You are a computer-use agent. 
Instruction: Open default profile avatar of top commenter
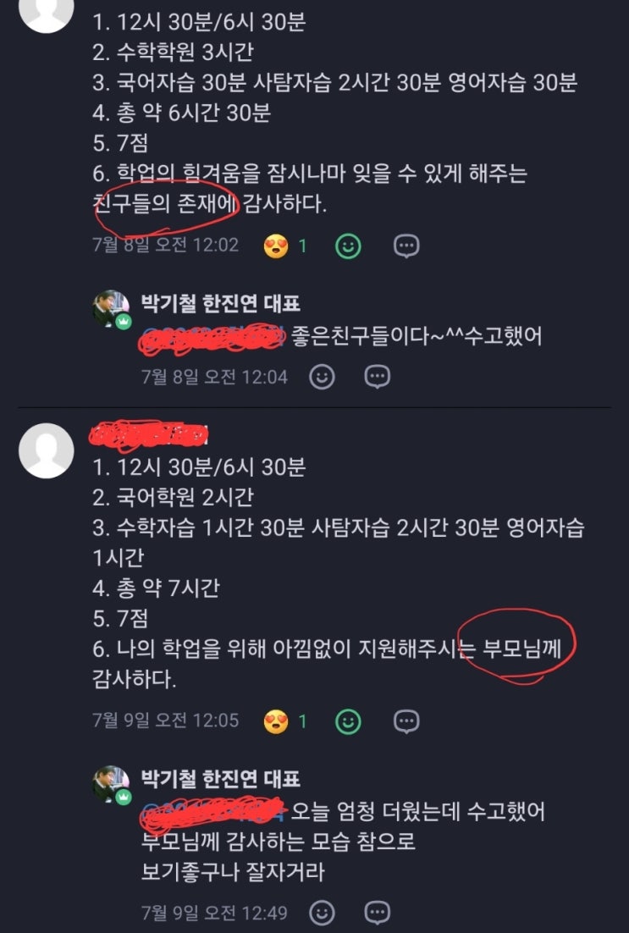pos(47,12)
